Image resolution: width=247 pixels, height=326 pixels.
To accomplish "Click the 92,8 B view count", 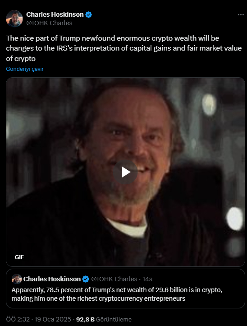I will [85, 319].
